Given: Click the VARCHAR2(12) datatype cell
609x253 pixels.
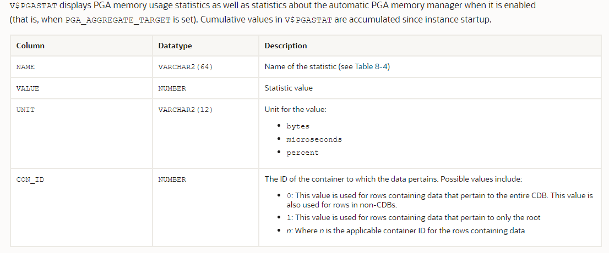Looking at the screenshot, I should pyautogui.click(x=185, y=110).
